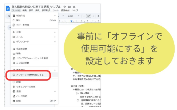
Task: Click the font size field showing 15.9
Action: coord(88,16)
